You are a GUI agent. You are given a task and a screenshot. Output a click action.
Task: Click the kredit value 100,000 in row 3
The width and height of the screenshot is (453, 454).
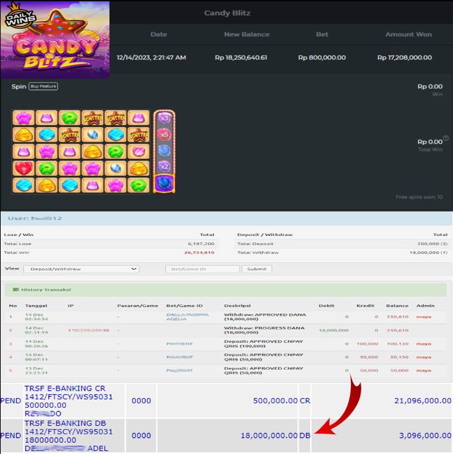click(367, 344)
